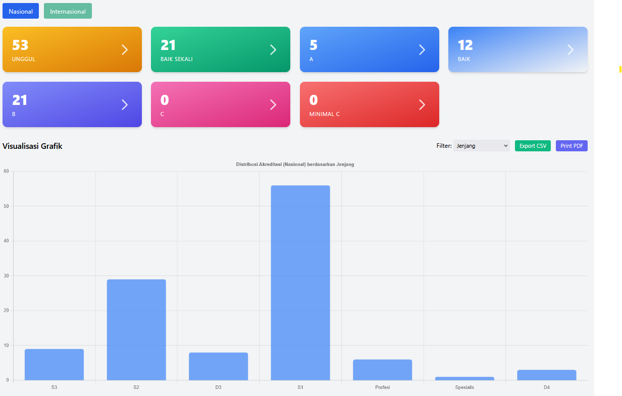Click the arrow icon on the A card

click(422, 49)
